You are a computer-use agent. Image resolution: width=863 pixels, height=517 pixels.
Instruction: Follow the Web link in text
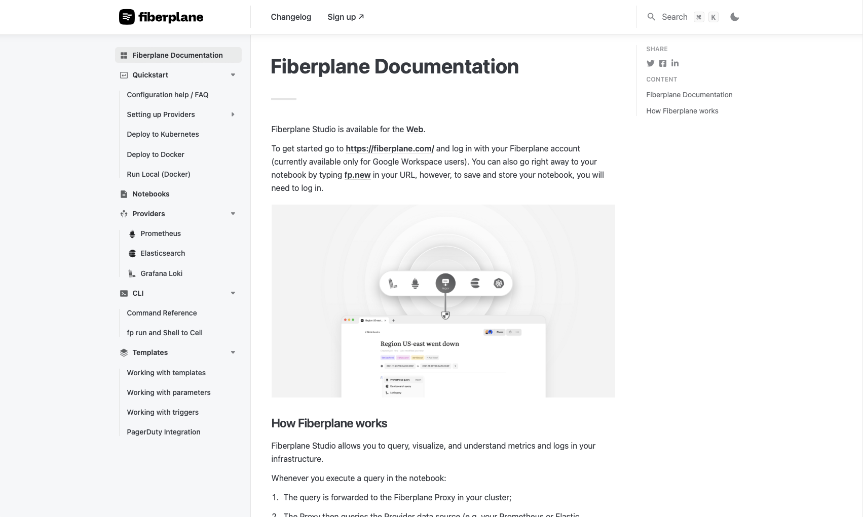click(x=415, y=129)
